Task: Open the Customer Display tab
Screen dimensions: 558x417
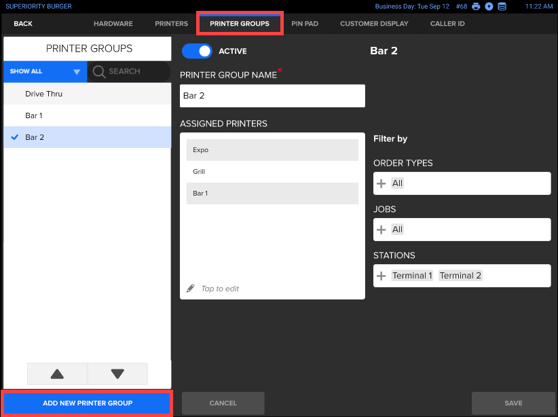Action: pos(374,23)
